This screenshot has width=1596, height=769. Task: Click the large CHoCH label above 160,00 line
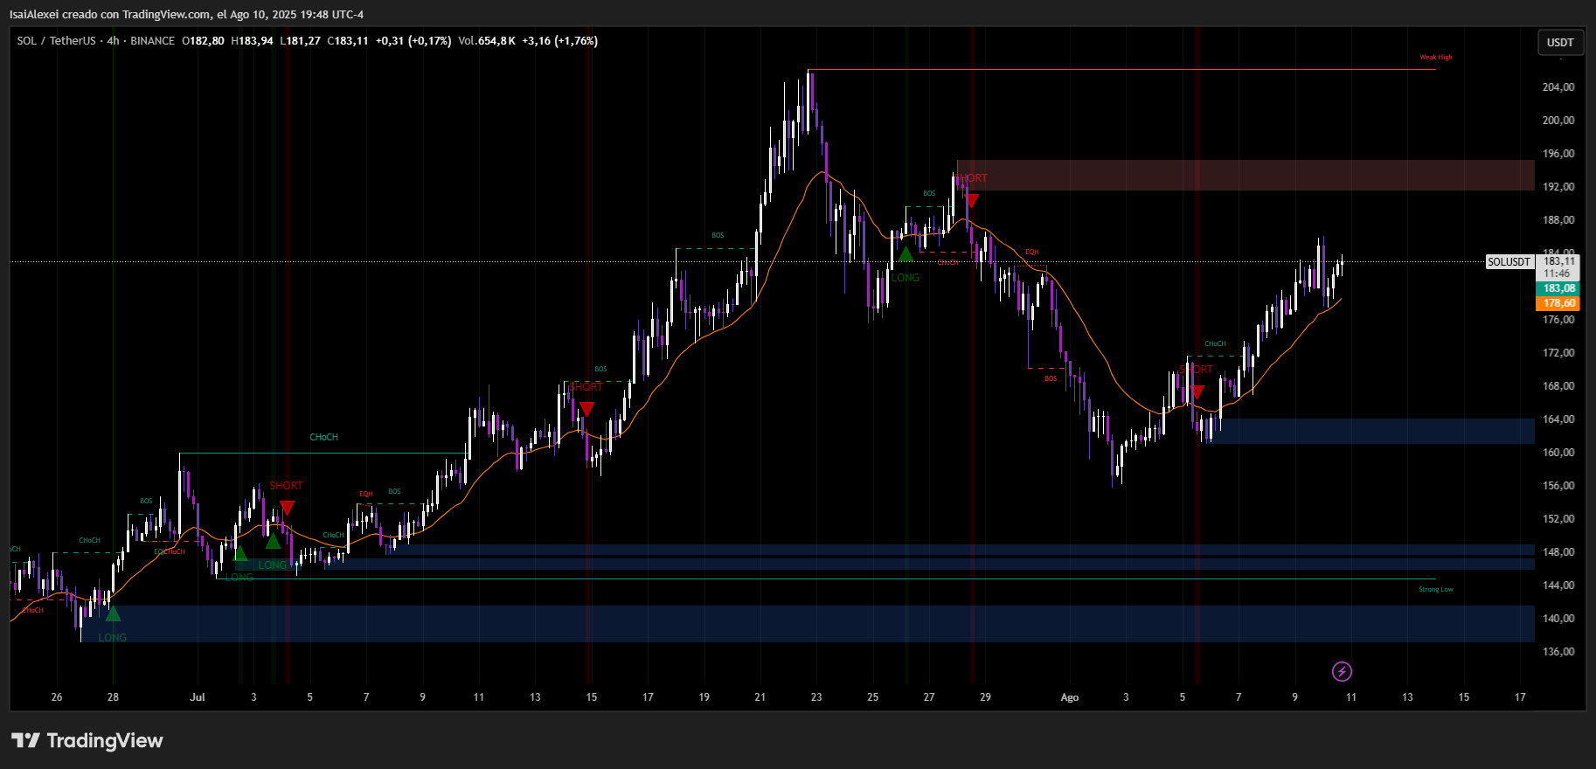[323, 437]
